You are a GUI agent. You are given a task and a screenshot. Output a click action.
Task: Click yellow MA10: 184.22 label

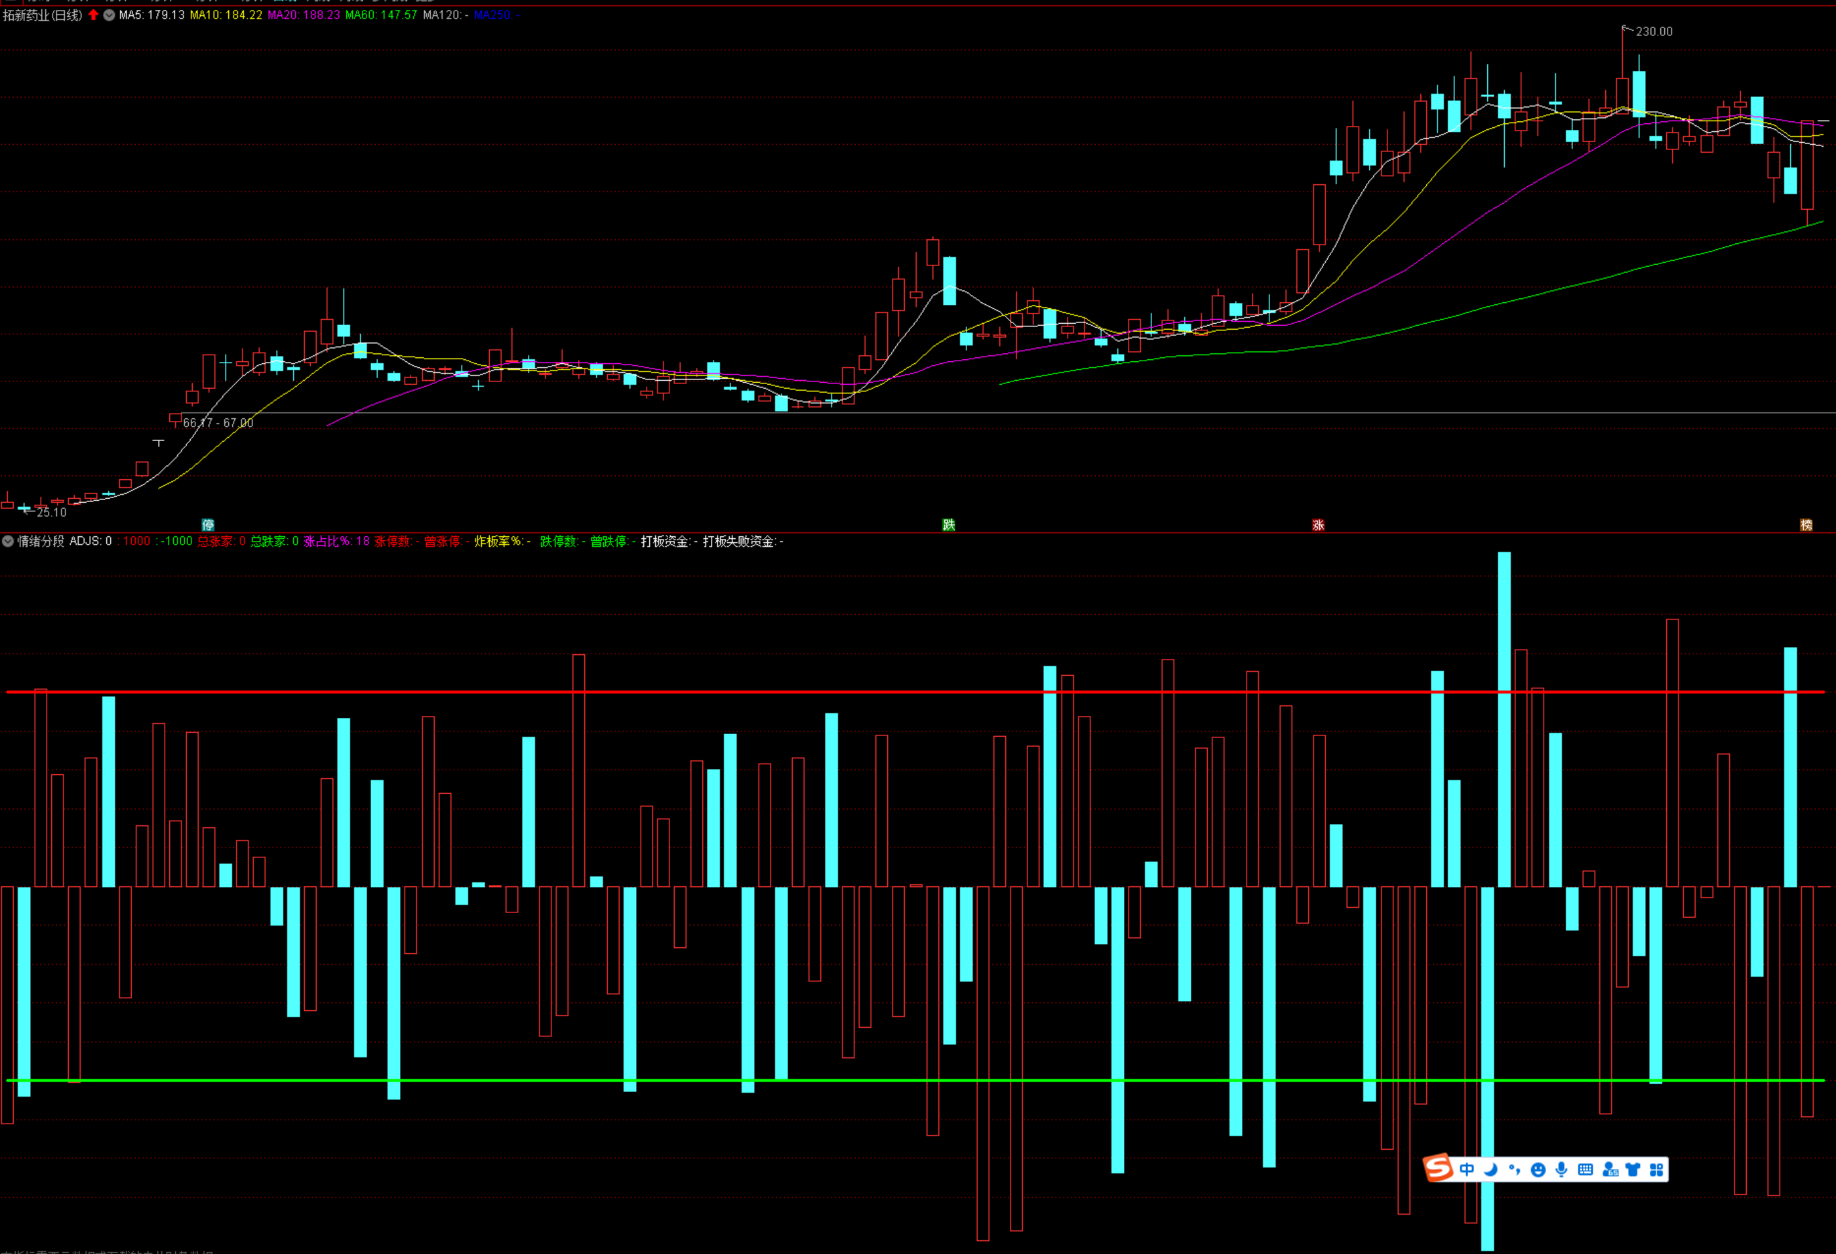[226, 15]
